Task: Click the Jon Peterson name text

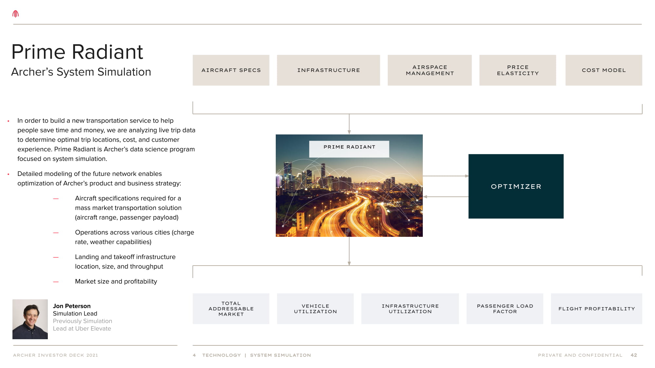Action: click(x=72, y=306)
